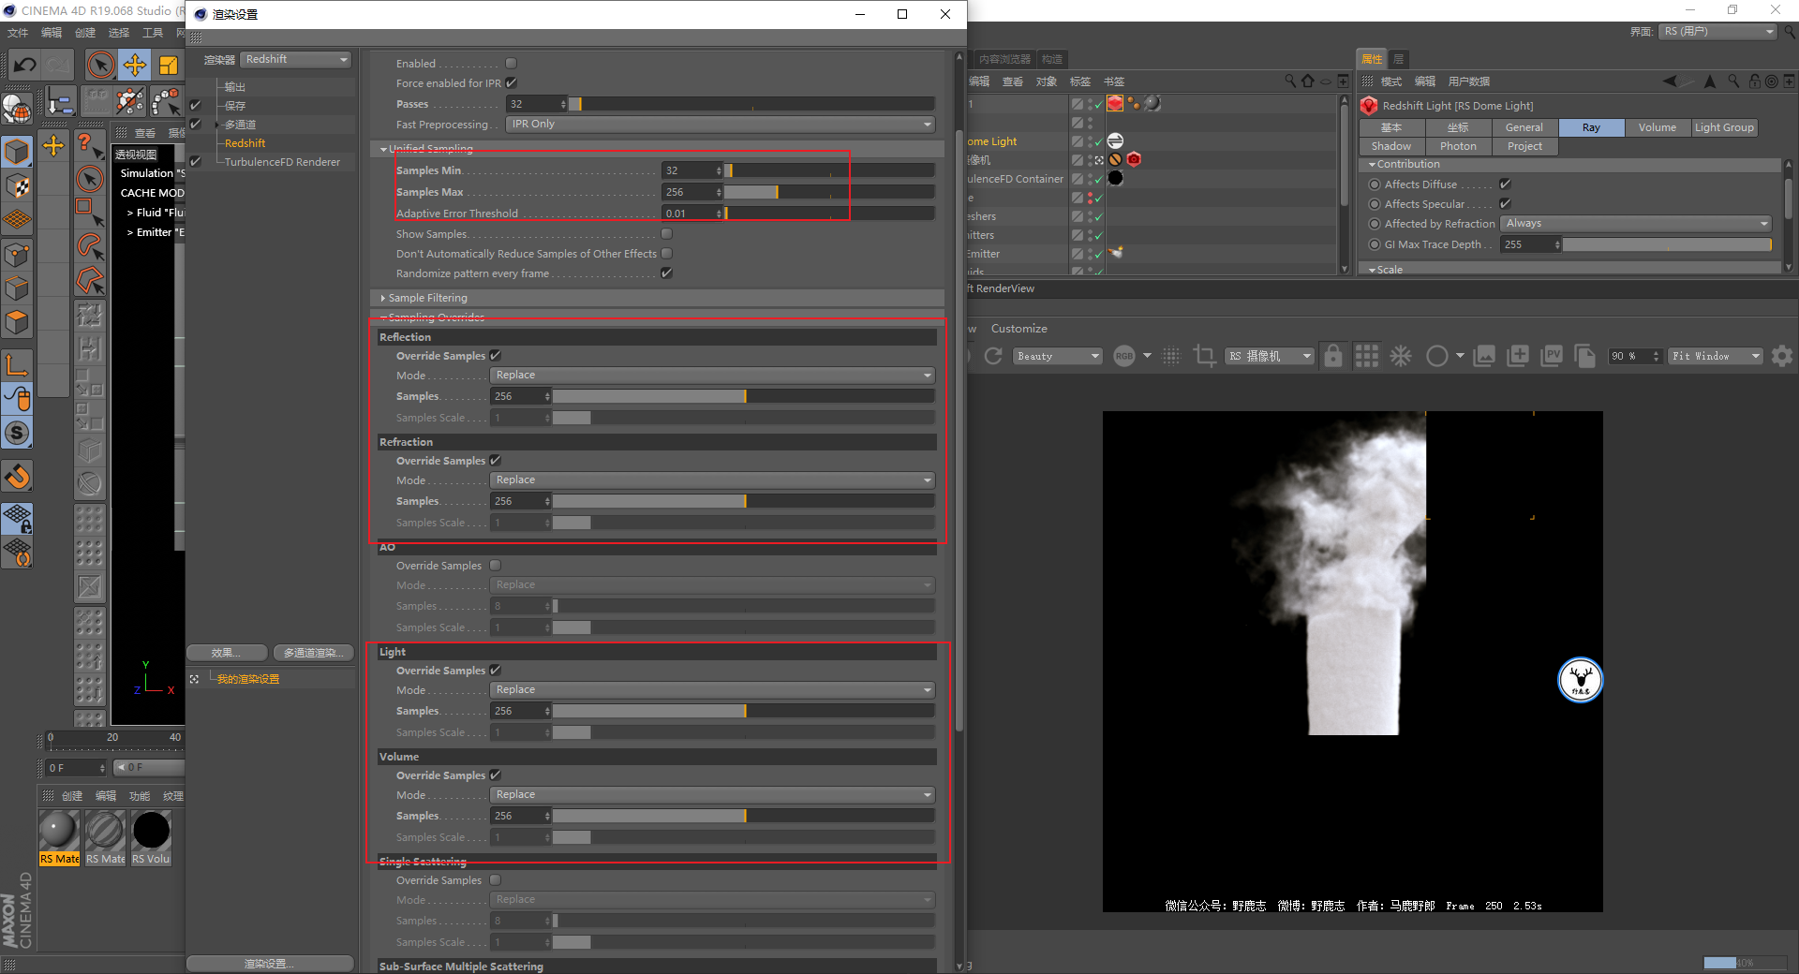
Task: Click the snowflake freeze icon in RenderView
Action: tap(1401, 356)
